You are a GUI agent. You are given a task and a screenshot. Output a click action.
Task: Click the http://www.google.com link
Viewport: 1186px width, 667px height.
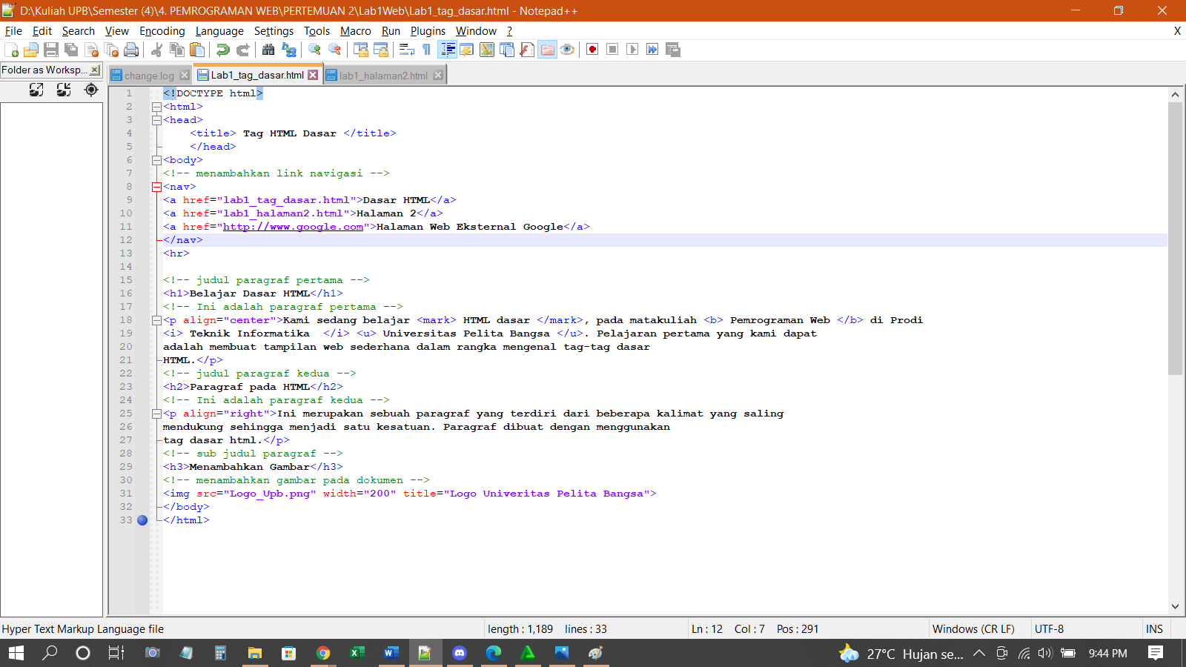coord(293,227)
